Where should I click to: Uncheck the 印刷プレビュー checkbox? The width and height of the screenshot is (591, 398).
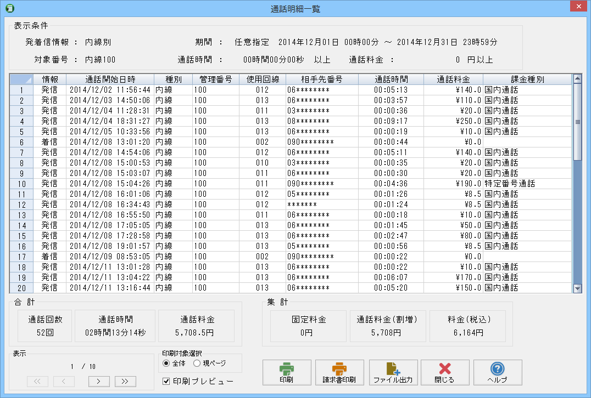pos(167,381)
